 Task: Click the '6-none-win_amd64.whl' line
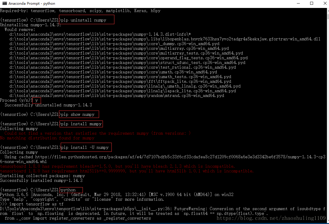coord(23,162)
